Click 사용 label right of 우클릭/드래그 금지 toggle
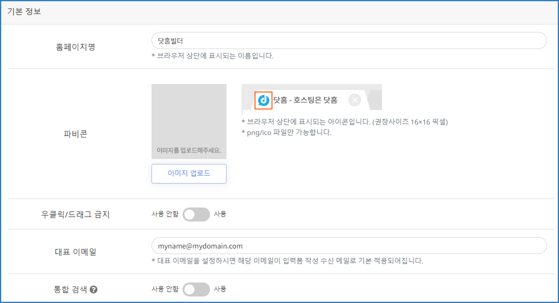The height and width of the screenshot is (303, 559). [220, 214]
